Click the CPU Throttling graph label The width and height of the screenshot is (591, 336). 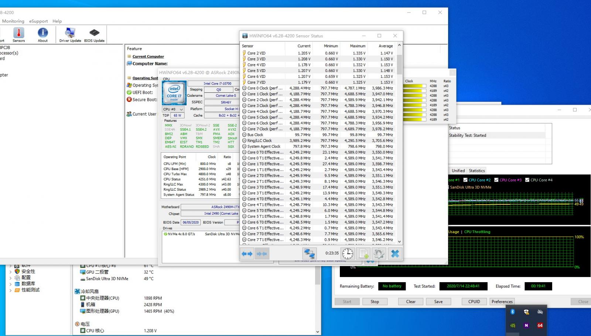[477, 232]
